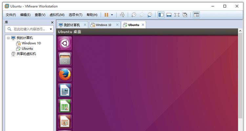Launch LibreOffice Writer from the launcher
The width and height of the screenshot is (246, 131).
pos(65,90)
